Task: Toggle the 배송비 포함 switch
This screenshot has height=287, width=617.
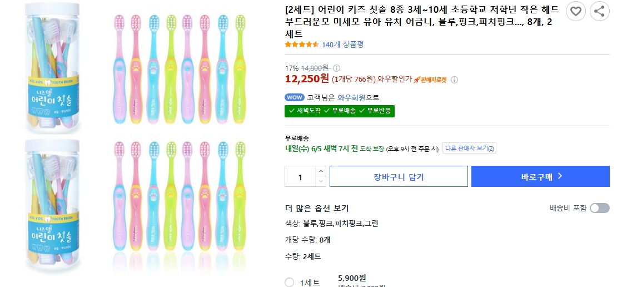Action: click(599, 208)
